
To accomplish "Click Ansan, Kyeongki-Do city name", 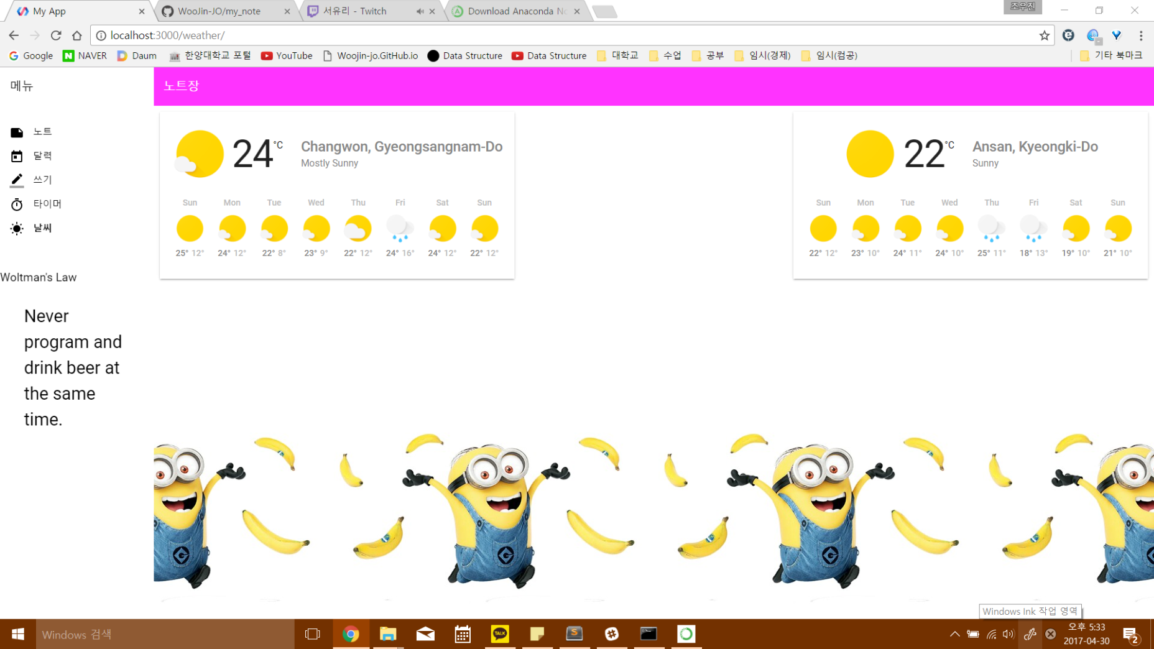I will (x=1035, y=147).
